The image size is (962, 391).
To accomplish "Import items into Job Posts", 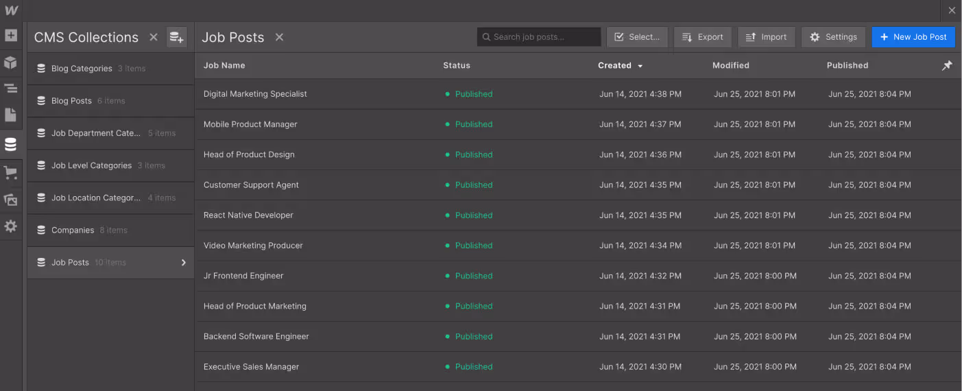I will point(767,37).
